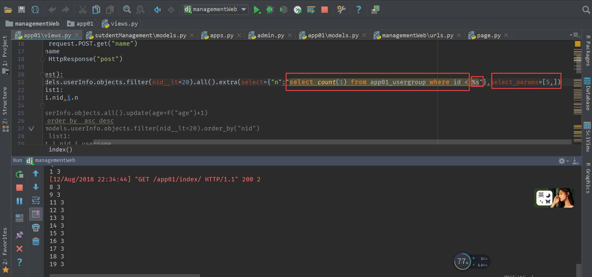The height and width of the screenshot is (277, 592).
Task: Open the Replace toolbar icon
Action: point(141,10)
